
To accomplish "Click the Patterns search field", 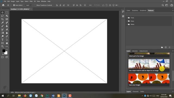I will coord(149,14).
